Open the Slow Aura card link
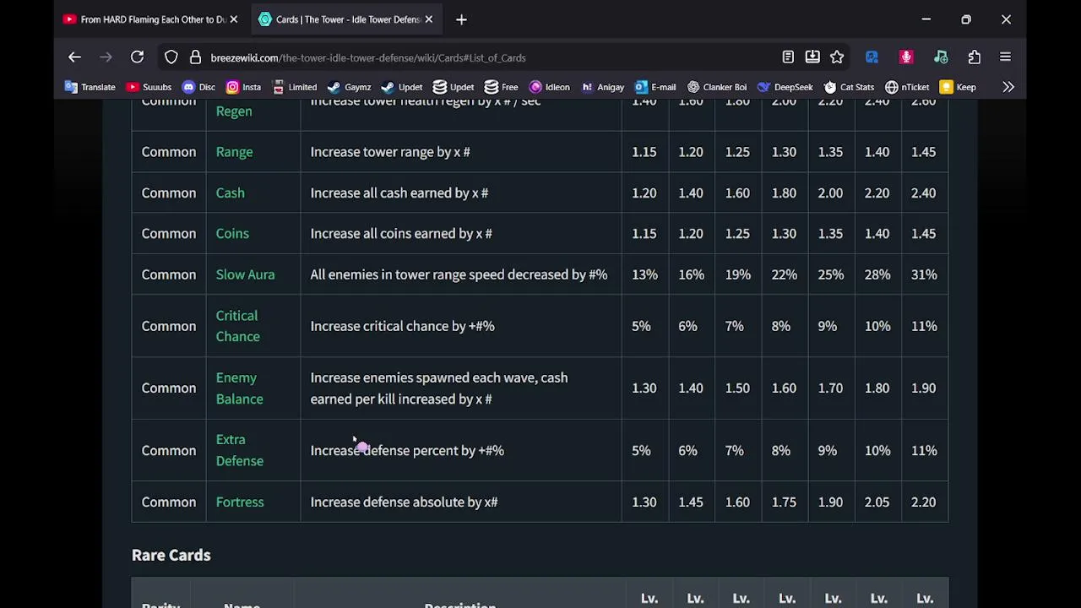 [x=245, y=274]
